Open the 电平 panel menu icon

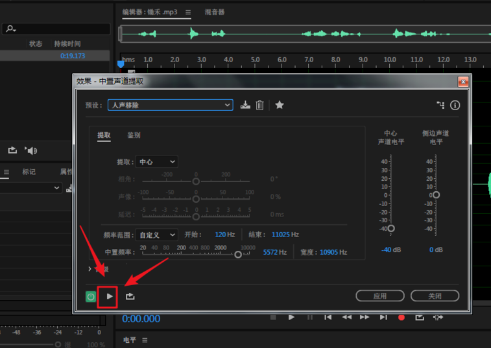[x=145, y=340]
